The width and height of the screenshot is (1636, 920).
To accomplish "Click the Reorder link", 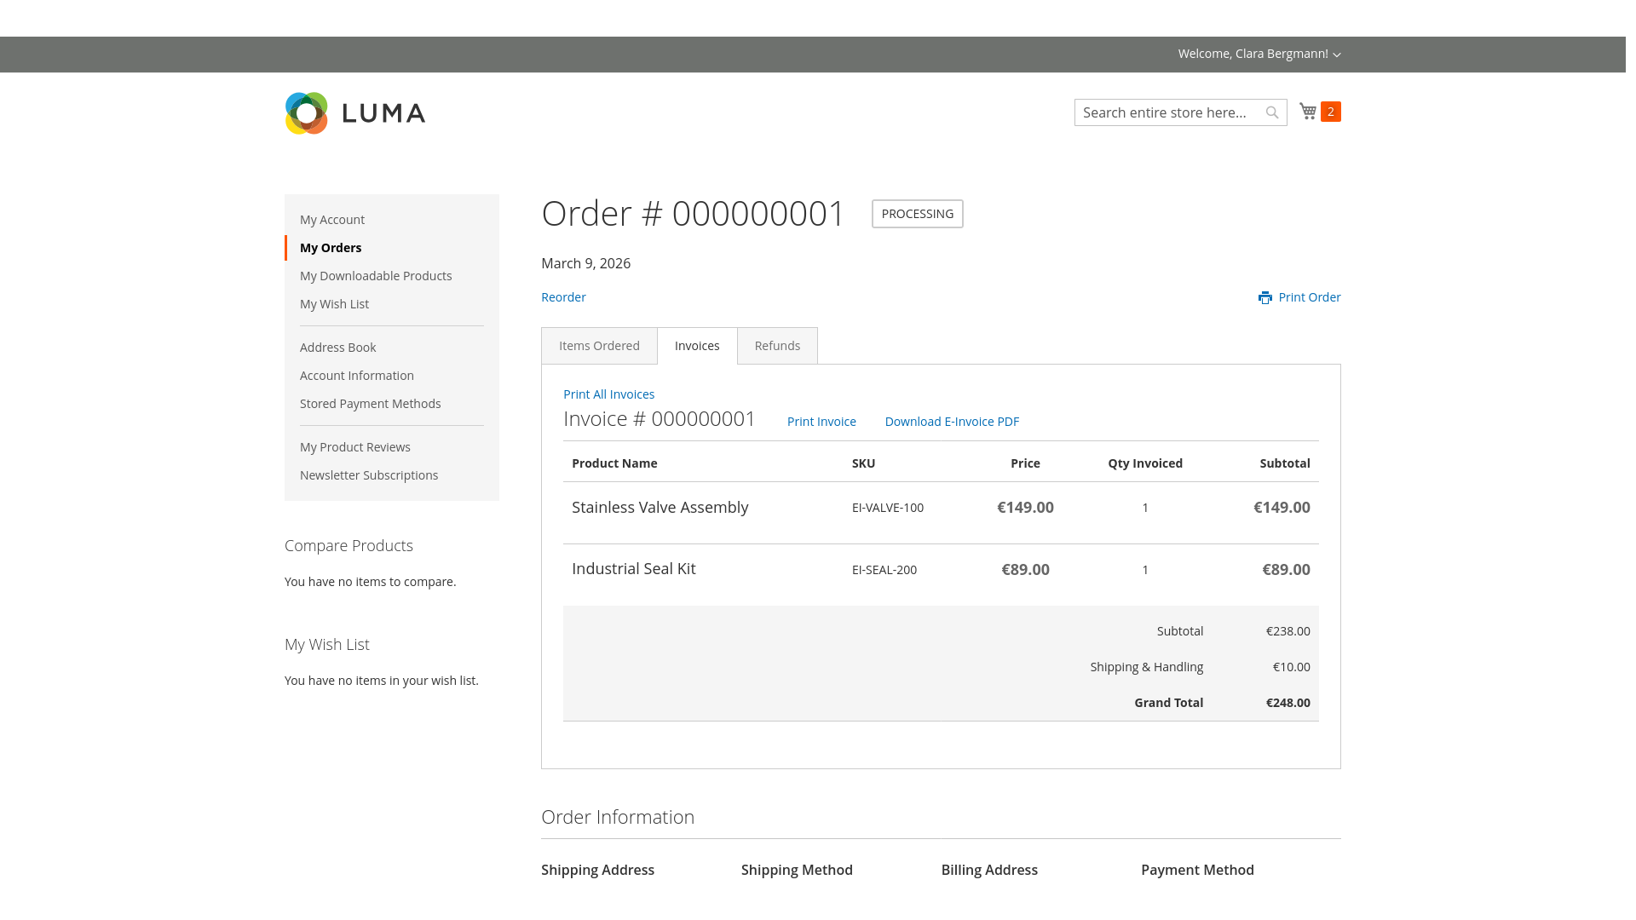I will 563,297.
